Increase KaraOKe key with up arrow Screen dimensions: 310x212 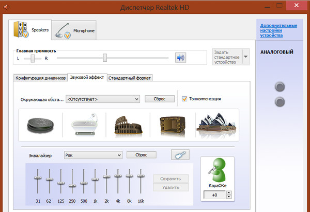point(229,193)
